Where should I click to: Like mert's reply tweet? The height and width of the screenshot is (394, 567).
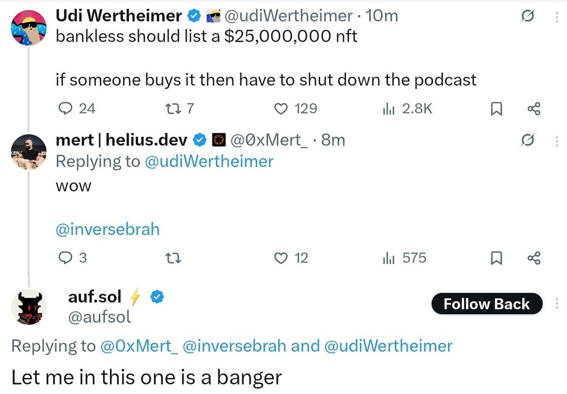[281, 258]
